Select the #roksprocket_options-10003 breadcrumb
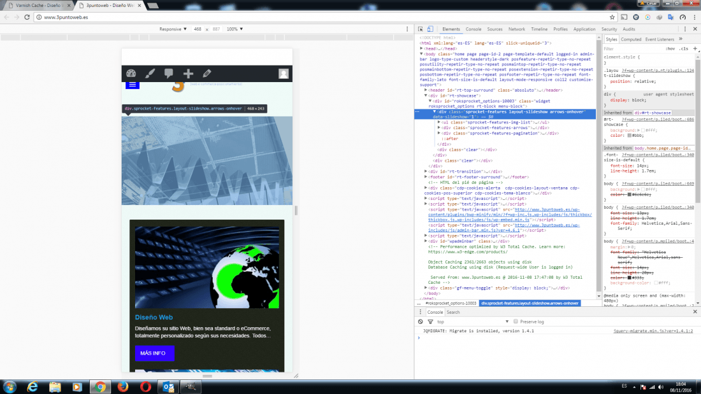This screenshot has width=701, height=394. (450, 304)
